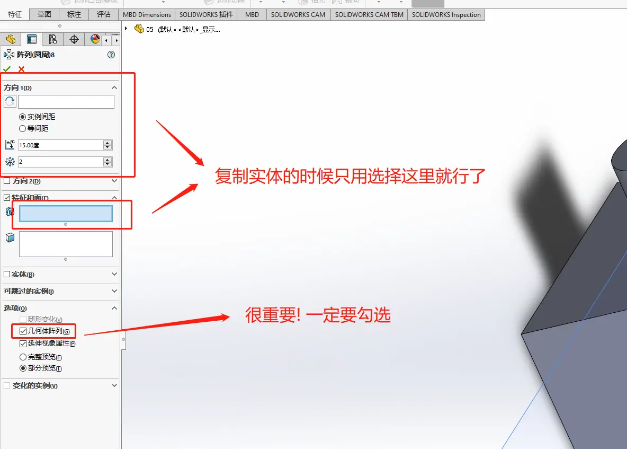This screenshot has height=449, width=627.
Task: Switch to the 特征 Features tab
Action: click(x=15, y=14)
